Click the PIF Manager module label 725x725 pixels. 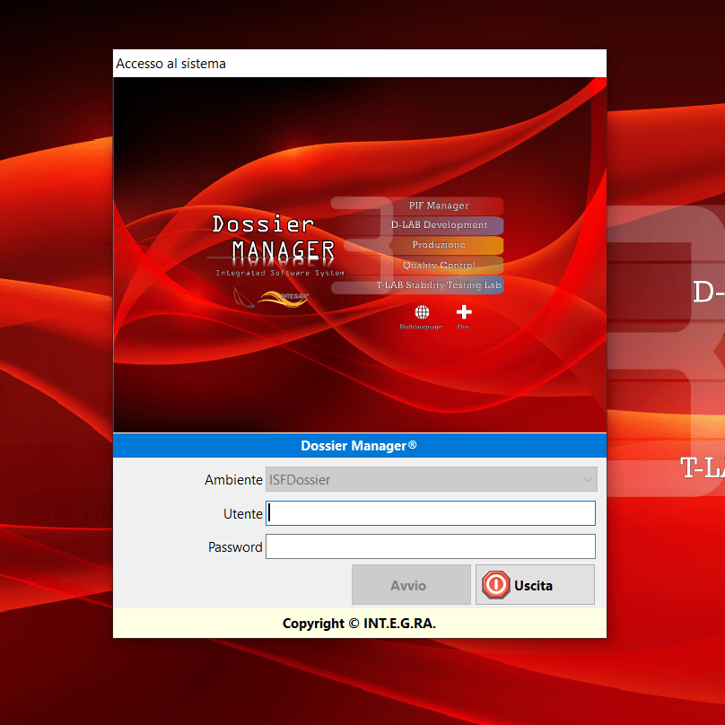tap(439, 205)
